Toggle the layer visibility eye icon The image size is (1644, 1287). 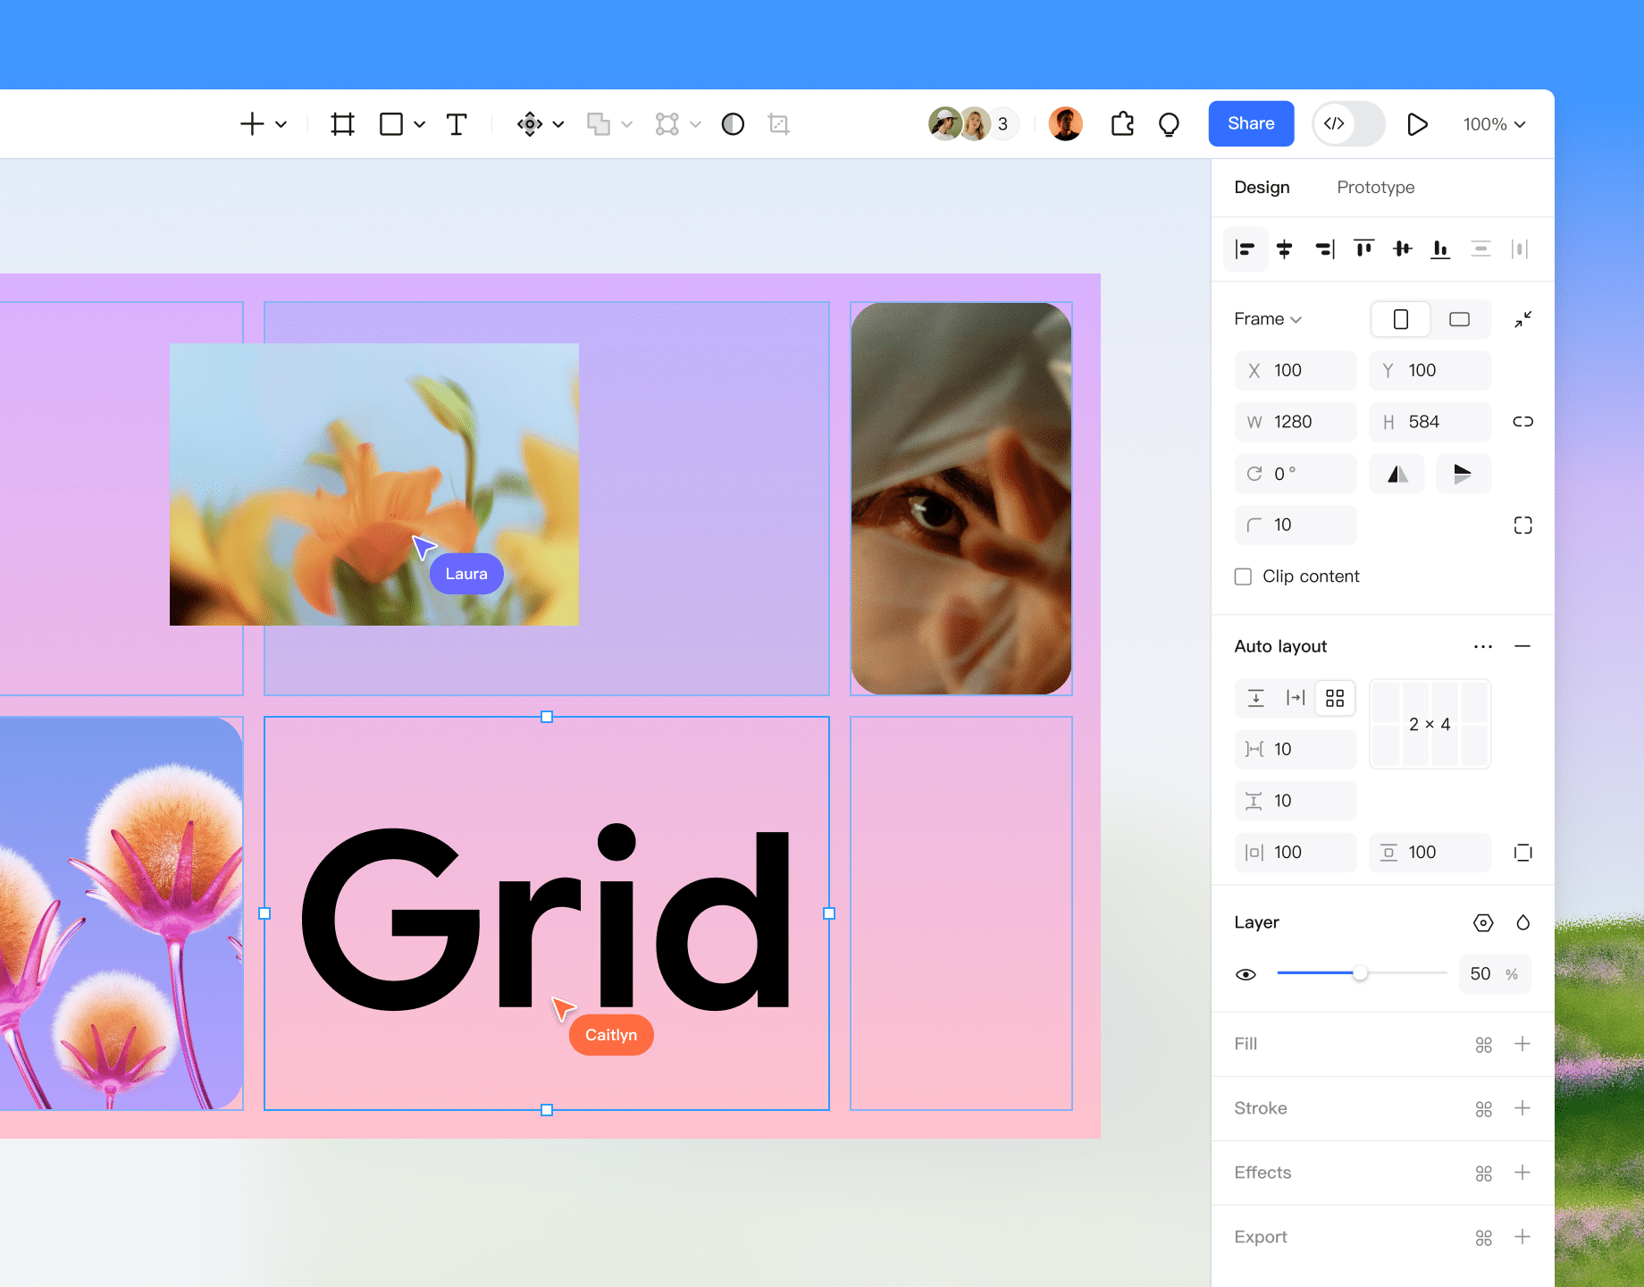1246,974
